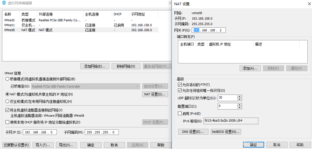This screenshot has height=149, width=312.
Task: Click 已启用 DHCP cell for VMnet1
Action: (119, 25)
